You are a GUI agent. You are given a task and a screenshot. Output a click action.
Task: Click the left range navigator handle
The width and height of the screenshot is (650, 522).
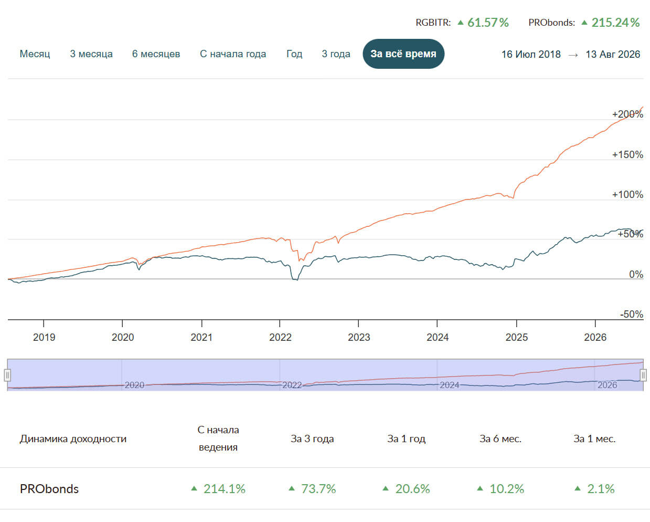click(7, 375)
